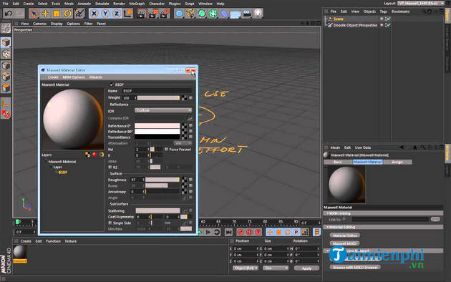451x282 pixels.
Task: Click the Render View clapperboard icon
Action: point(142,14)
